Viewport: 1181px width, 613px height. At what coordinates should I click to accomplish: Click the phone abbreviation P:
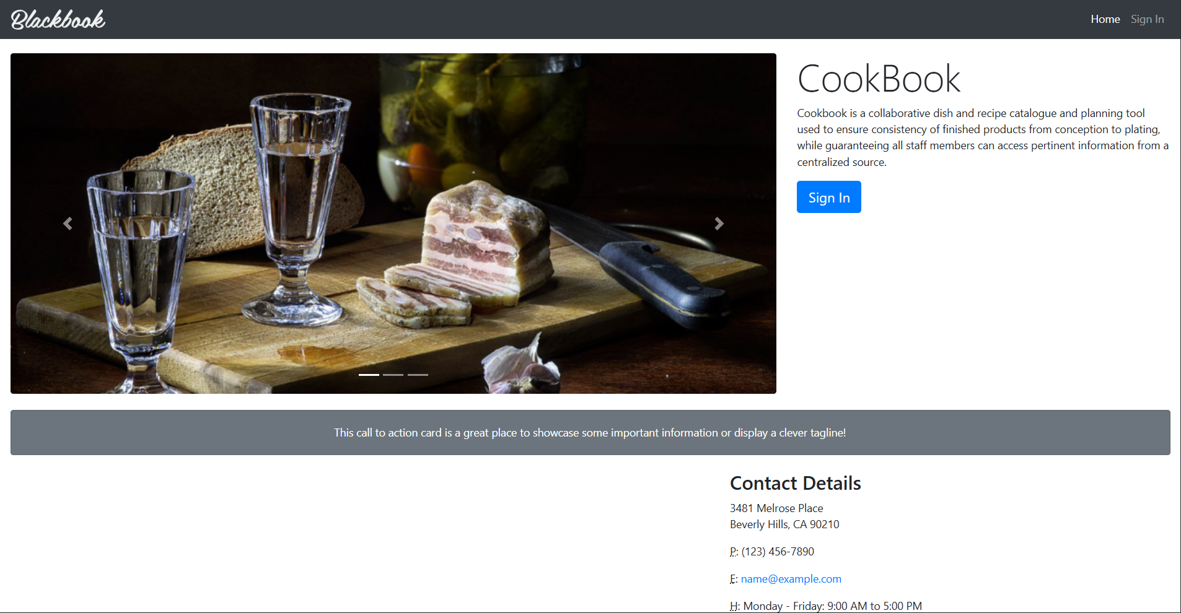(734, 552)
